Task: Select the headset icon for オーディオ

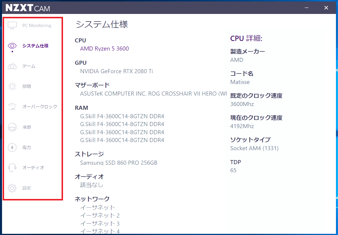Action: pyautogui.click(x=12, y=168)
